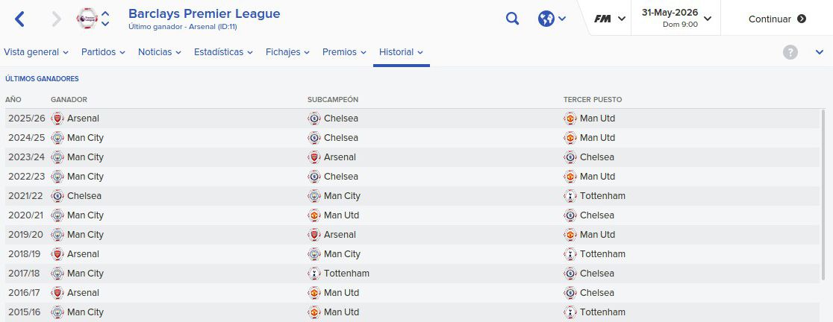Go back with the blue left arrow
Viewport: 833px width, 322px height.
click(19, 19)
